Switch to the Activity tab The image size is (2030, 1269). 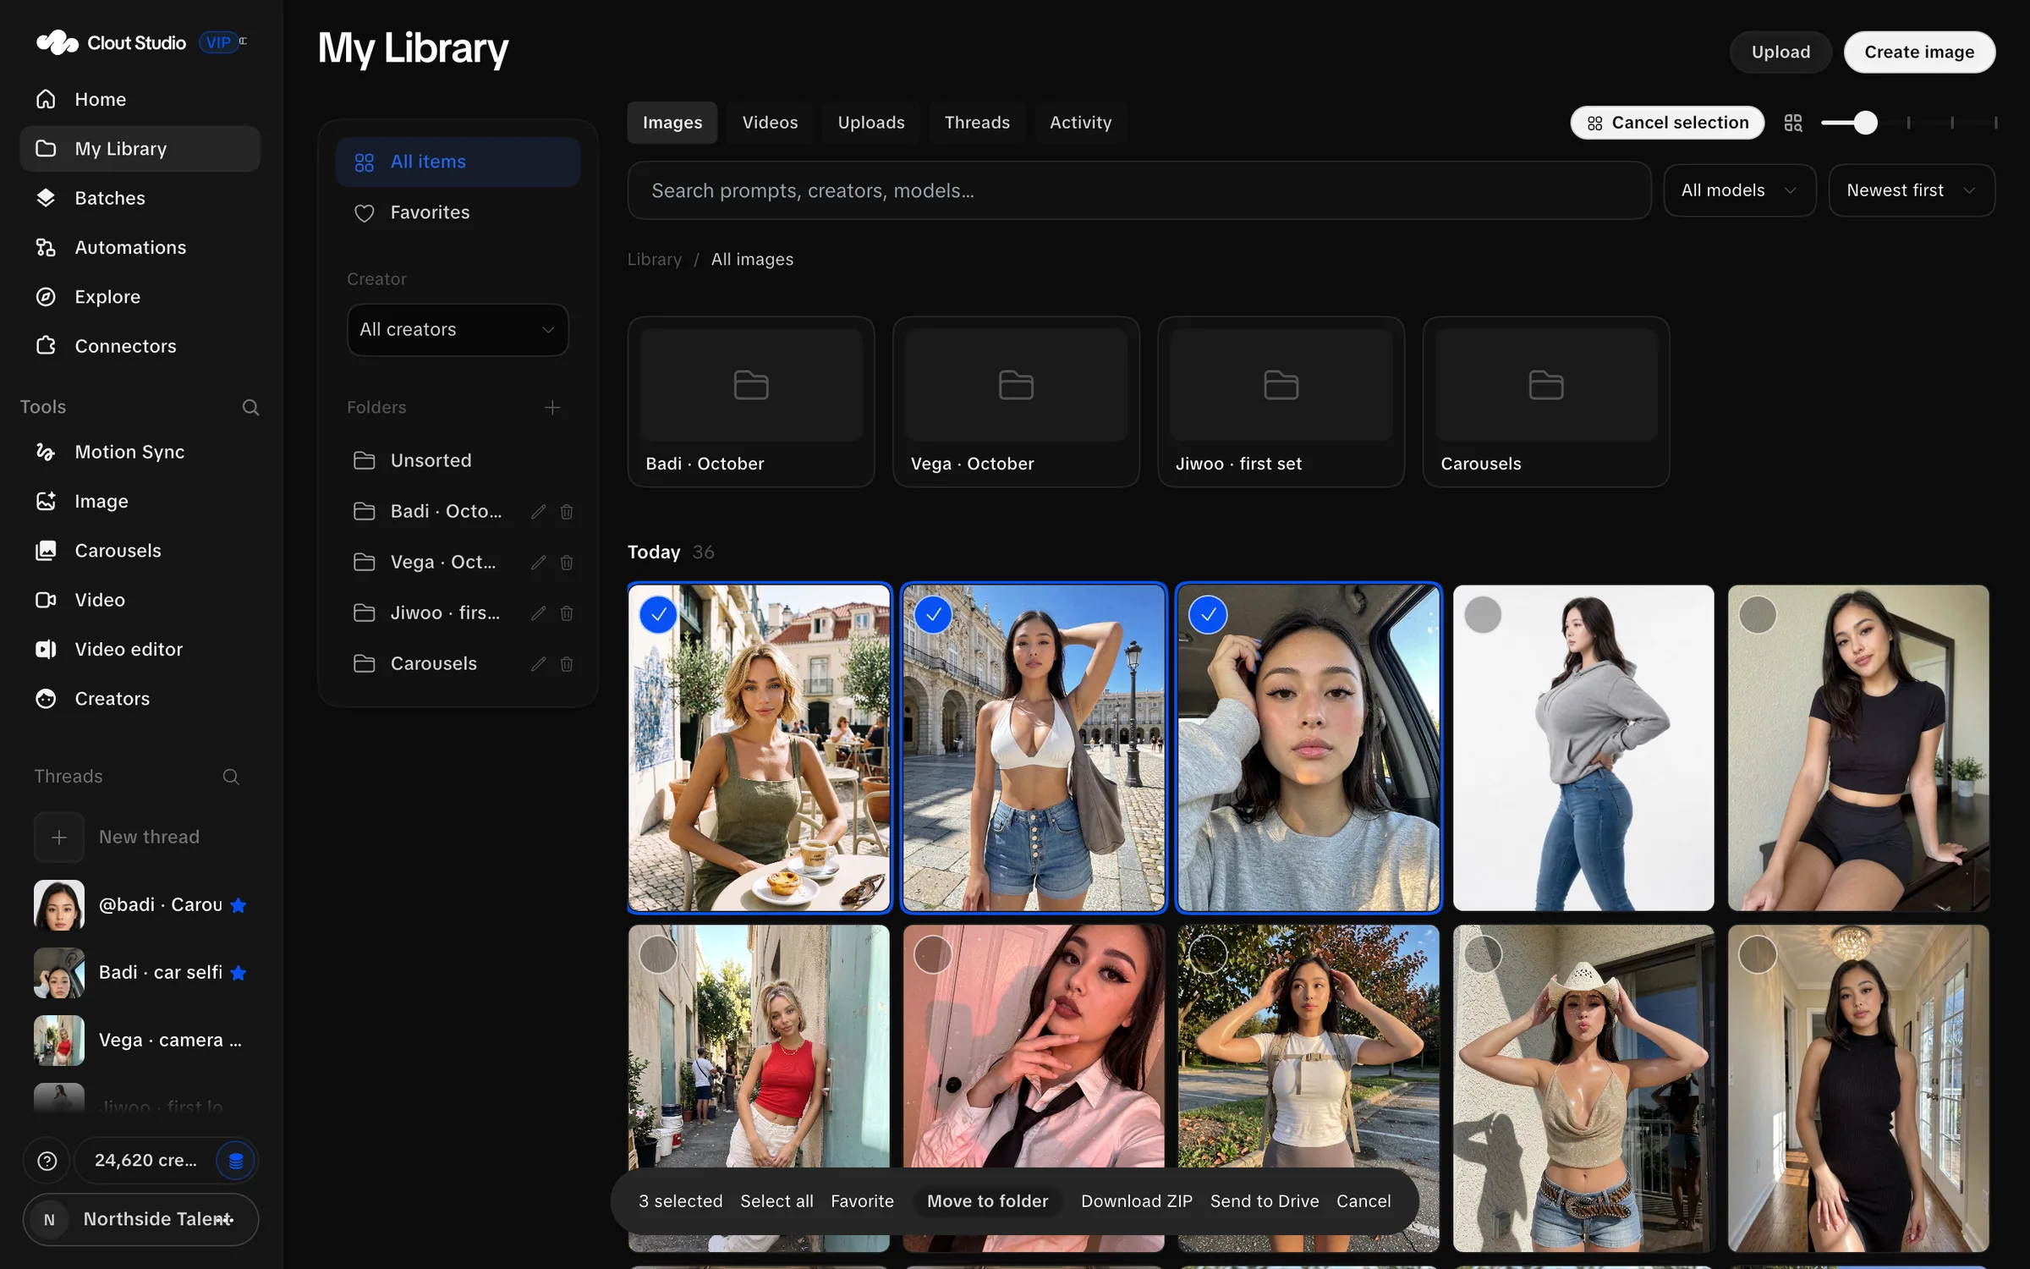pyautogui.click(x=1081, y=123)
